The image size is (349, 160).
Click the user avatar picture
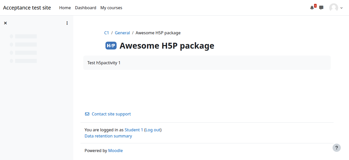[334, 8]
